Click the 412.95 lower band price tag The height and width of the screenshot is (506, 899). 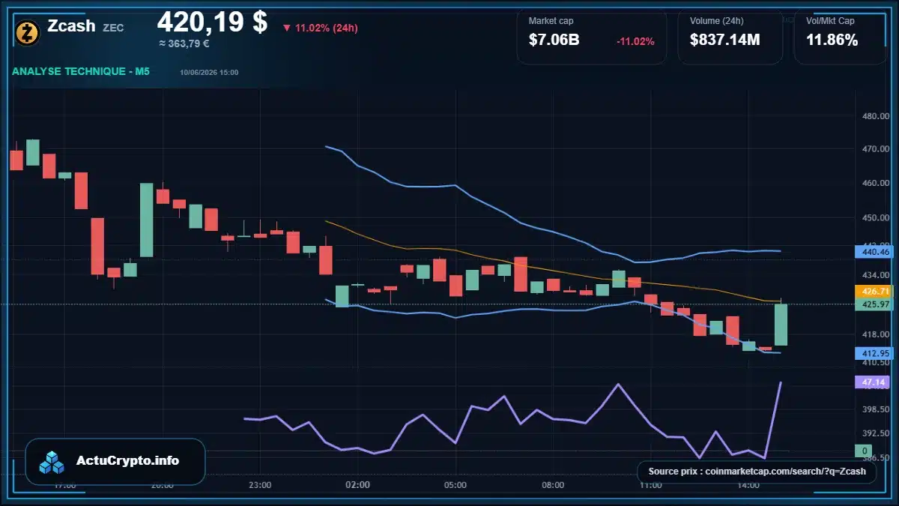872,352
